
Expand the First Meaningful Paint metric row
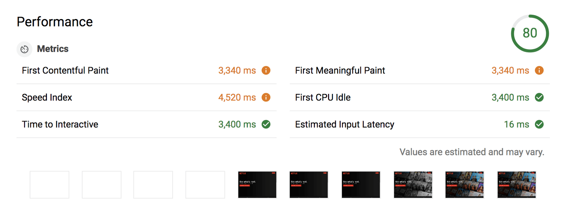click(340, 70)
